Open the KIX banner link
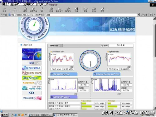The height and width of the screenshot is (117, 156). point(32,93)
